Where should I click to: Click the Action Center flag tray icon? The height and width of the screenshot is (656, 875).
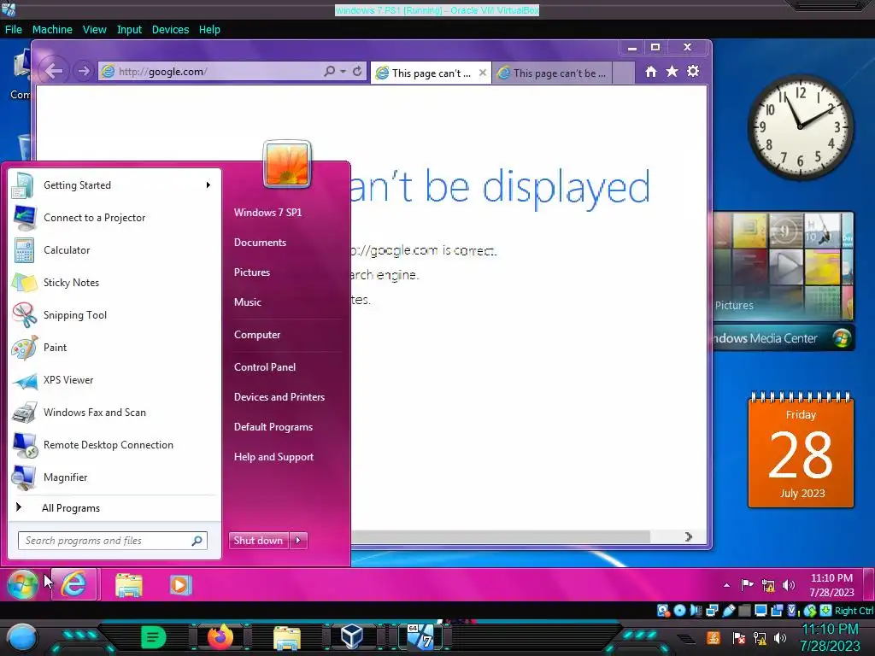tap(747, 585)
